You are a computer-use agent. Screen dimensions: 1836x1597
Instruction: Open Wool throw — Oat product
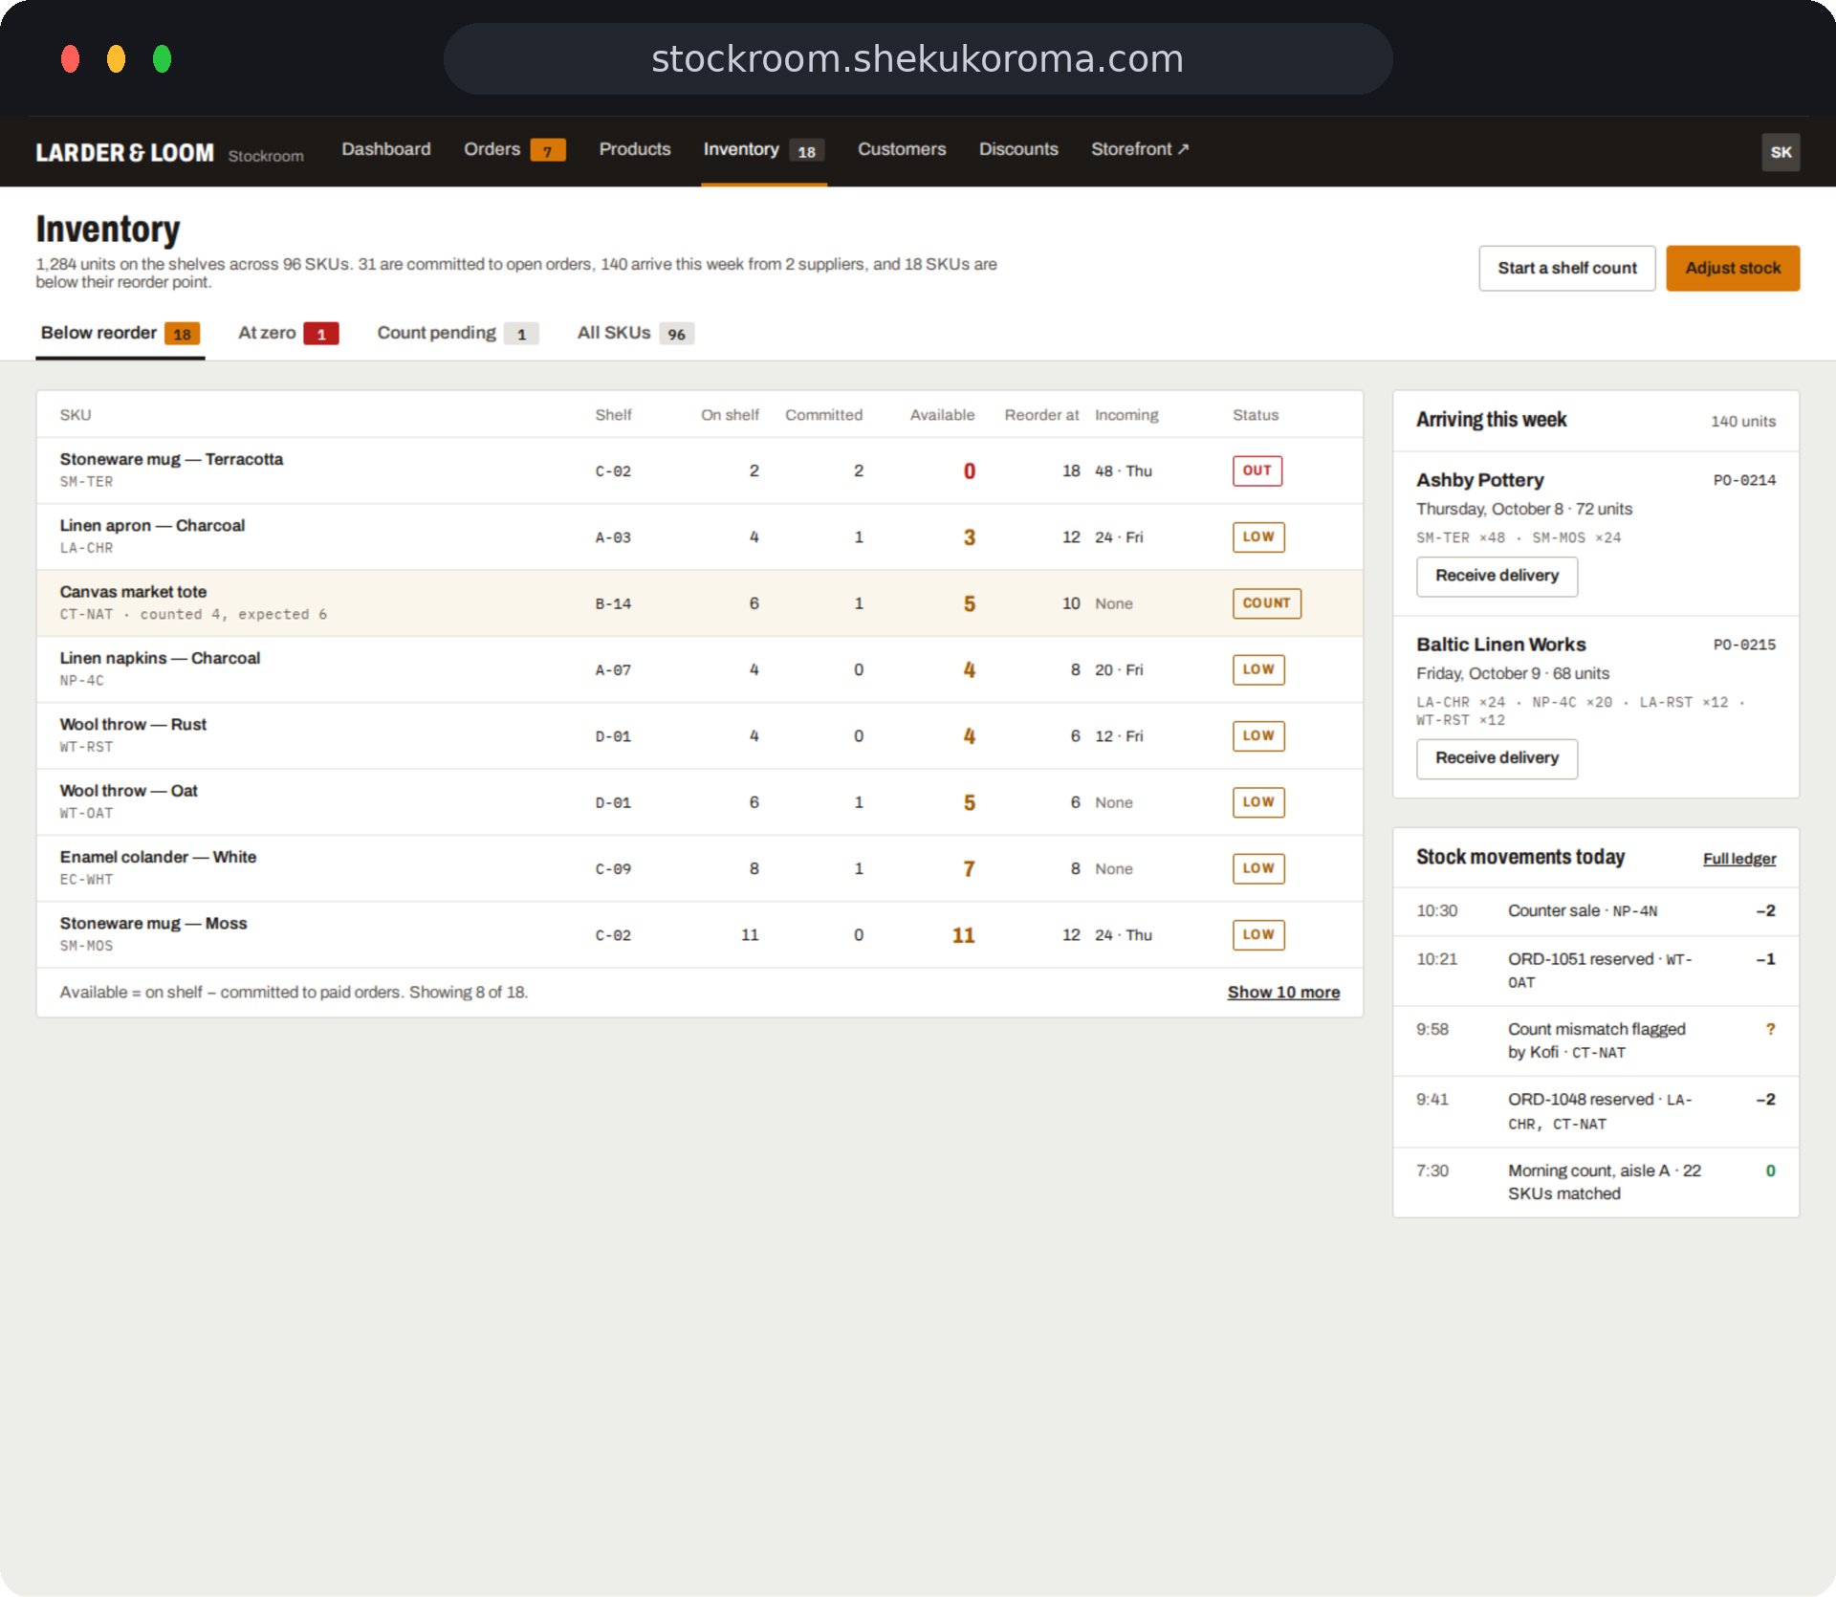[x=128, y=791]
